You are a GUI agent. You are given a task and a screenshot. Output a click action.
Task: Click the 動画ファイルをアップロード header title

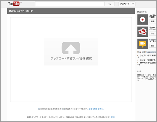pyautogui.click(x=21, y=11)
